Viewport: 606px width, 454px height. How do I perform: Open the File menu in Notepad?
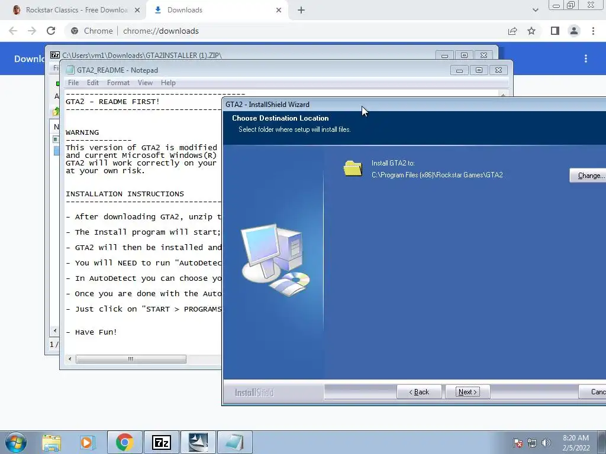[x=73, y=83]
